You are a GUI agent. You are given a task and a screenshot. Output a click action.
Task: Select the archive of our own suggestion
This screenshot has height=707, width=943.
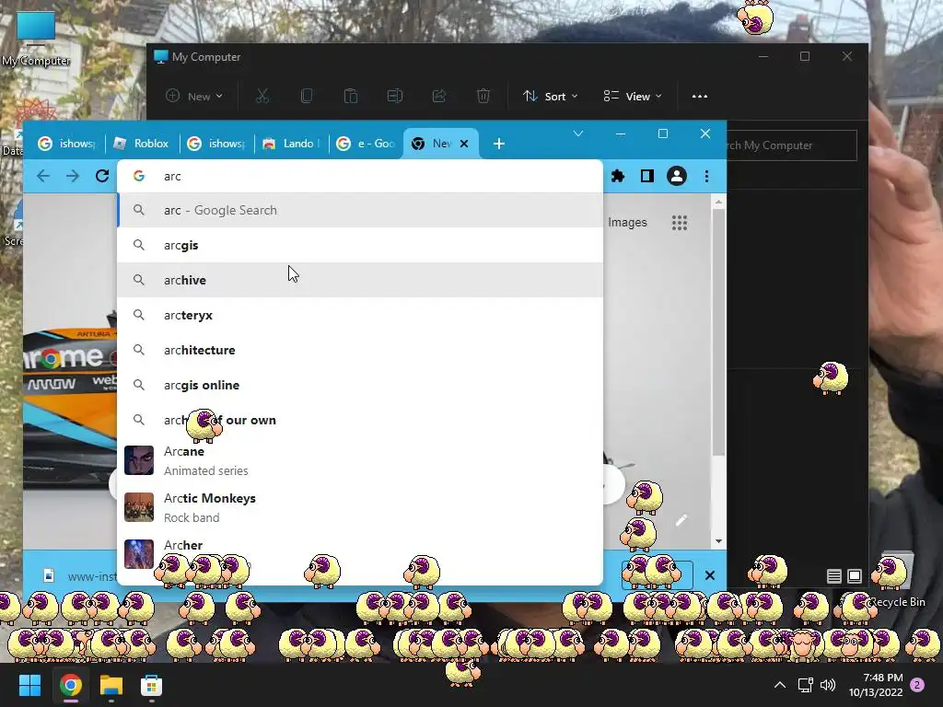[x=360, y=420]
